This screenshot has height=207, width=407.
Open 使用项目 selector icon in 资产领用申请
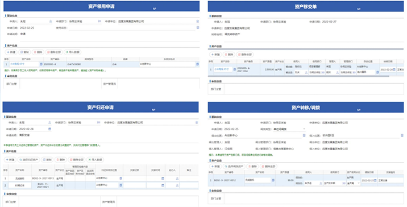[x=197, y=27]
